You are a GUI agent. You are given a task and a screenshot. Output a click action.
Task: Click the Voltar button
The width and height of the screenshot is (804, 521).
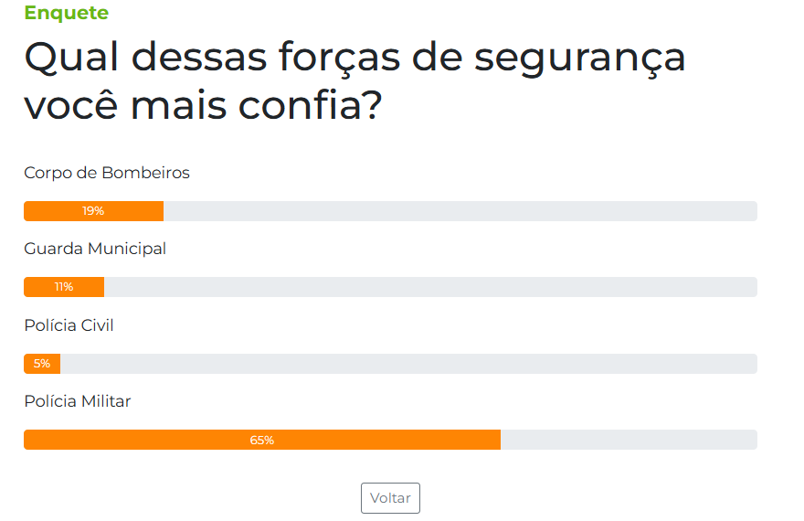tap(390, 498)
